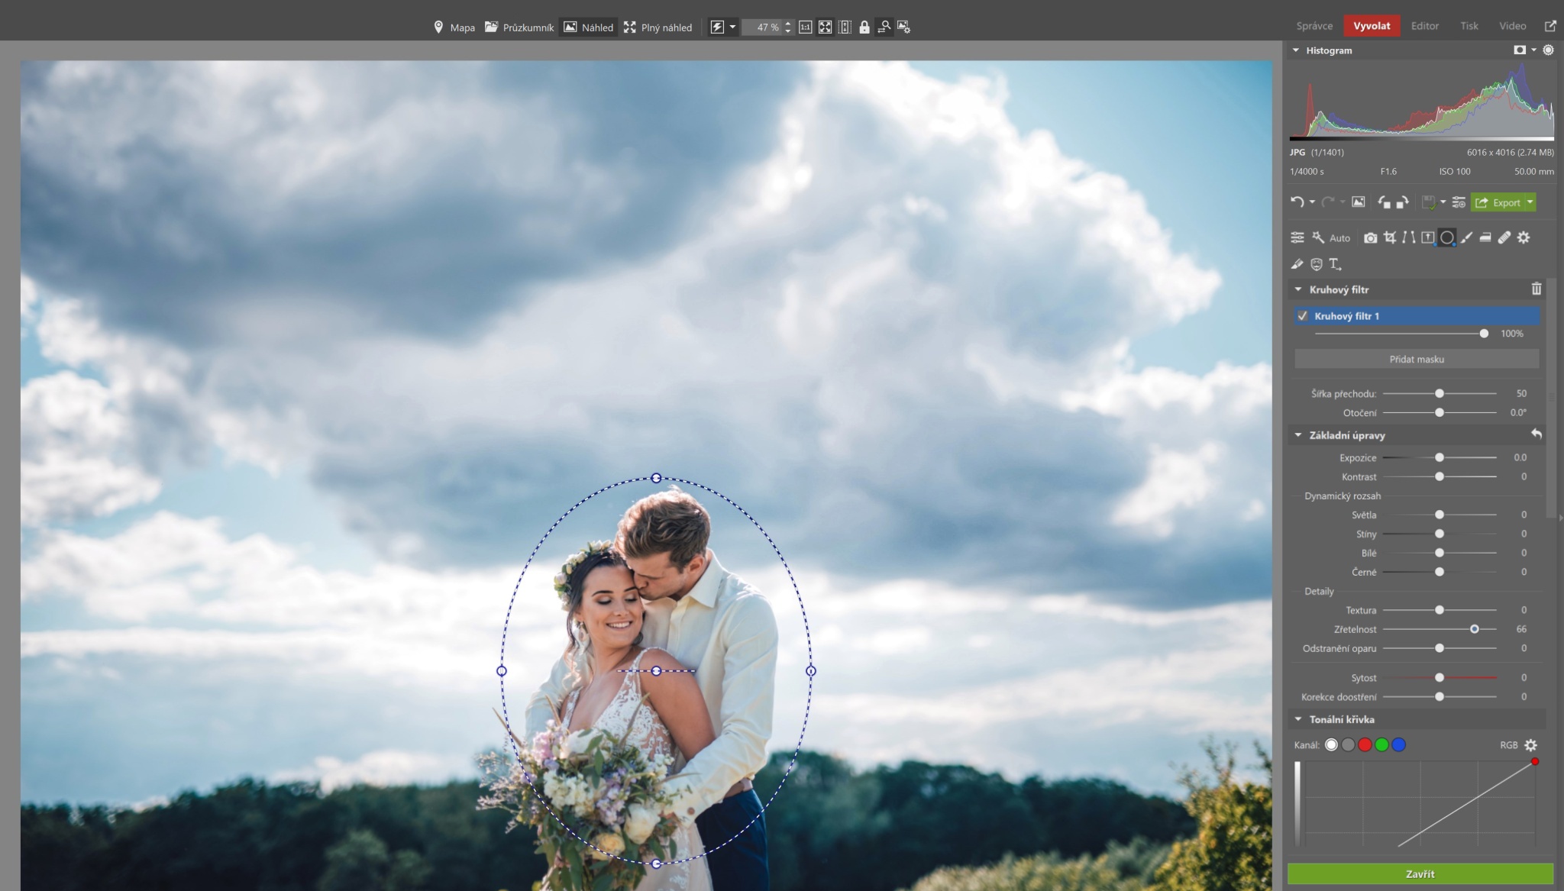Switch to the Editor tab
The width and height of the screenshot is (1564, 891).
(1424, 26)
